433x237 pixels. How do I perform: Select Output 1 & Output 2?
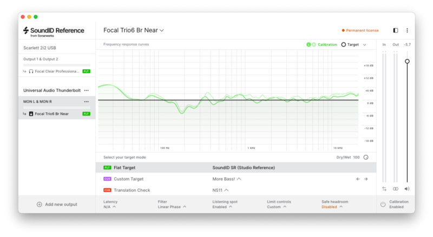[41, 59]
